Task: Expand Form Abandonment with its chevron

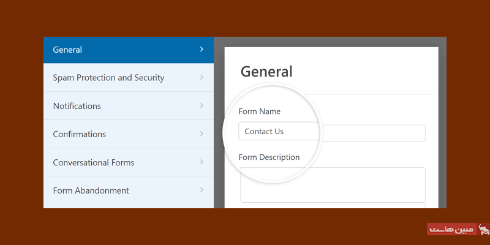Action: 202,190
